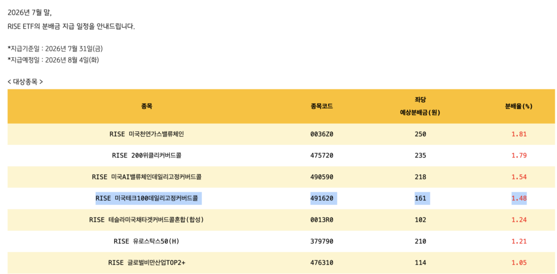The width and height of the screenshot is (557, 274).
Task: Click the '종목코드' column header
Action: 321,106
